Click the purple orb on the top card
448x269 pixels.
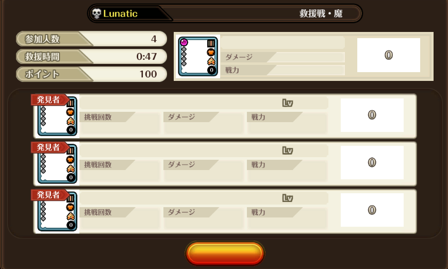[184, 42]
